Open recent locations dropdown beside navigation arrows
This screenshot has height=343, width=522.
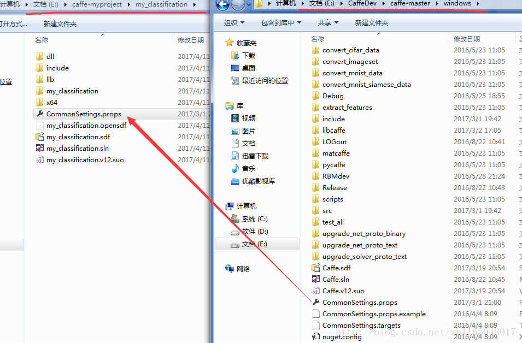[248, 4]
